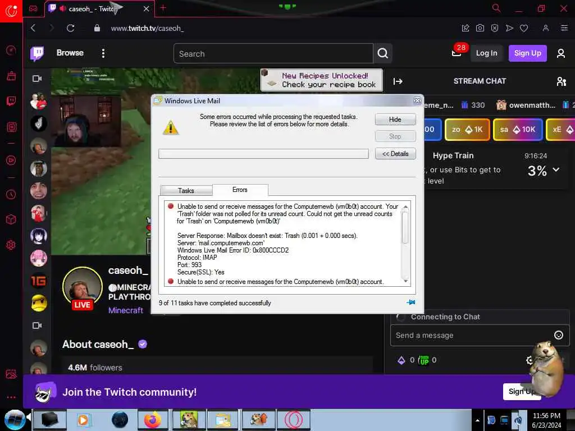Viewport: 575px width, 431px height.
Task: Expand the Hype Train details chevron
Action: 556,169
